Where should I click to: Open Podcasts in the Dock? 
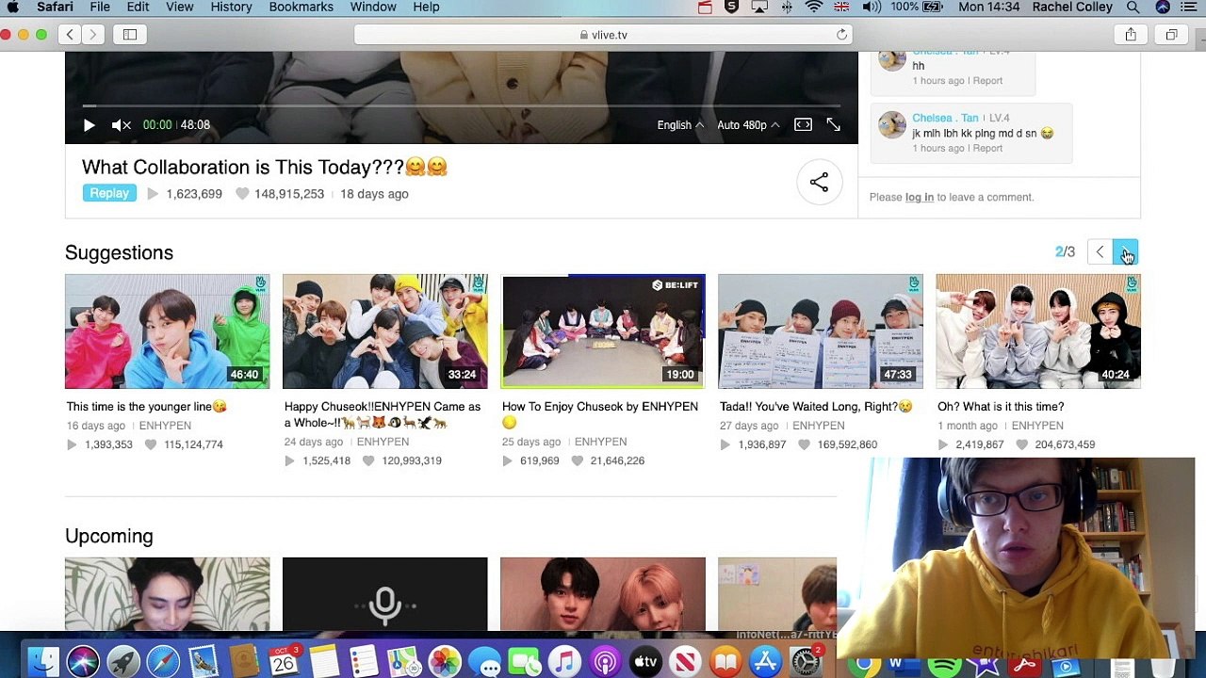[x=605, y=662]
